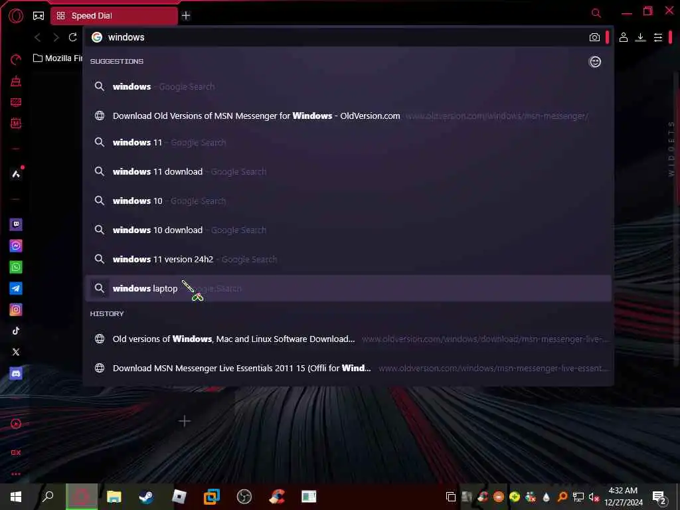Add a Speed Dial site with plus tile
The width and height of the screenshot is (680, 510).
[x=185, y=420]
